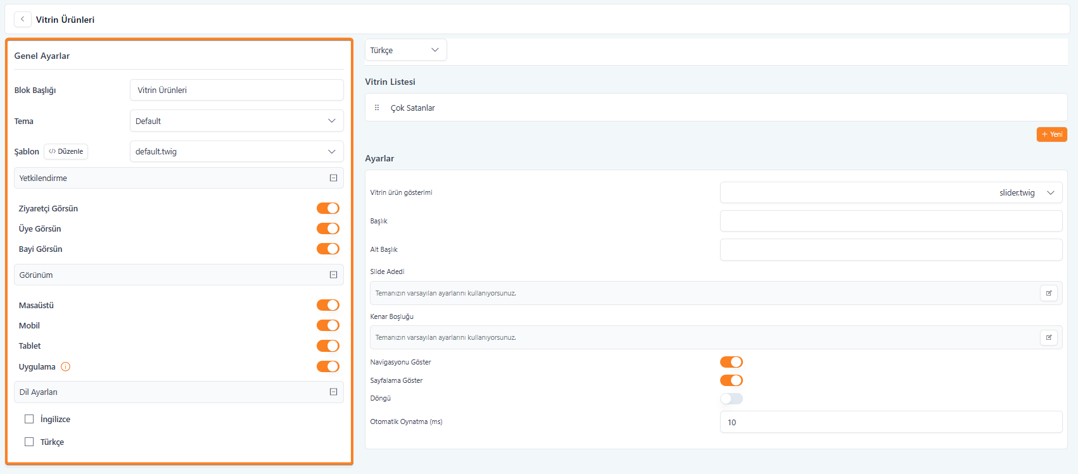Image resolution: width=1078 pixels, height=474 pixels.
Task: Collapse the Yetkilendirme section via minus icon
Action: (333, 178)
